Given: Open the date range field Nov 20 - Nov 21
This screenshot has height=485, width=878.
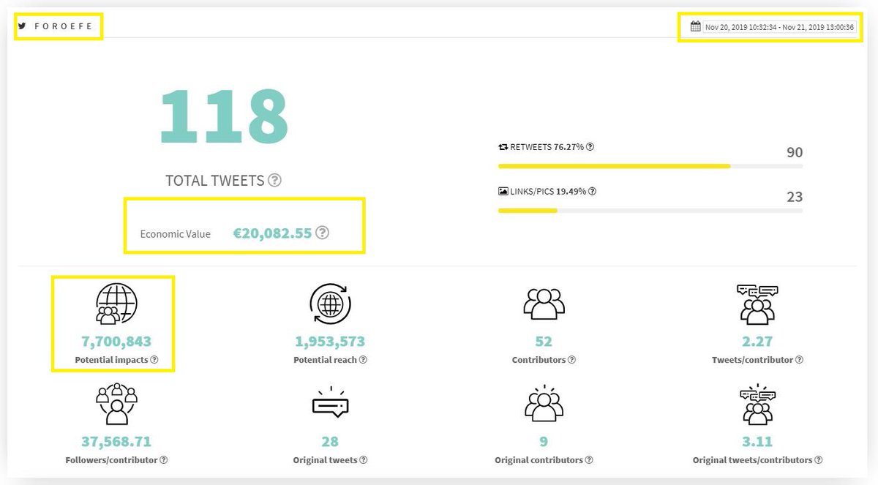Looking at the screenshot, I should point(778,27).
